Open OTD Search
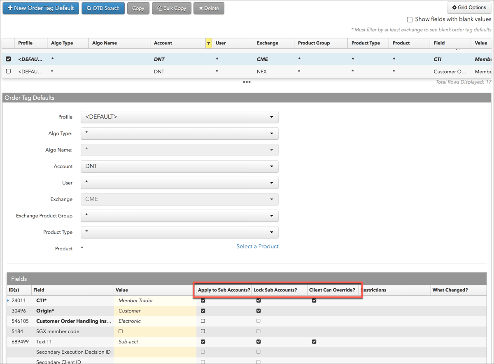This screenshot has height=364, width=494. tap(103, 8)
